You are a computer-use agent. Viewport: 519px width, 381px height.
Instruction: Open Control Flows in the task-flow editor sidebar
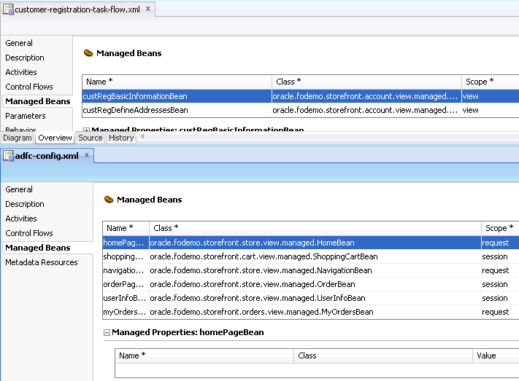click(28, 87)
